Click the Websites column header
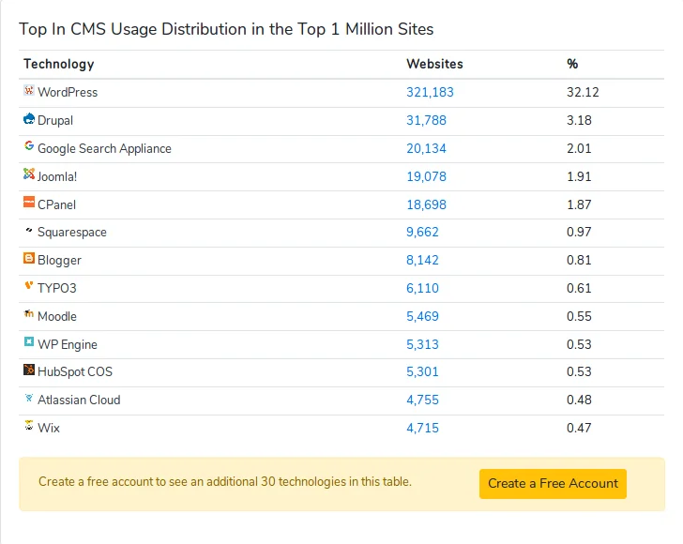 click(x=434, y=64)
